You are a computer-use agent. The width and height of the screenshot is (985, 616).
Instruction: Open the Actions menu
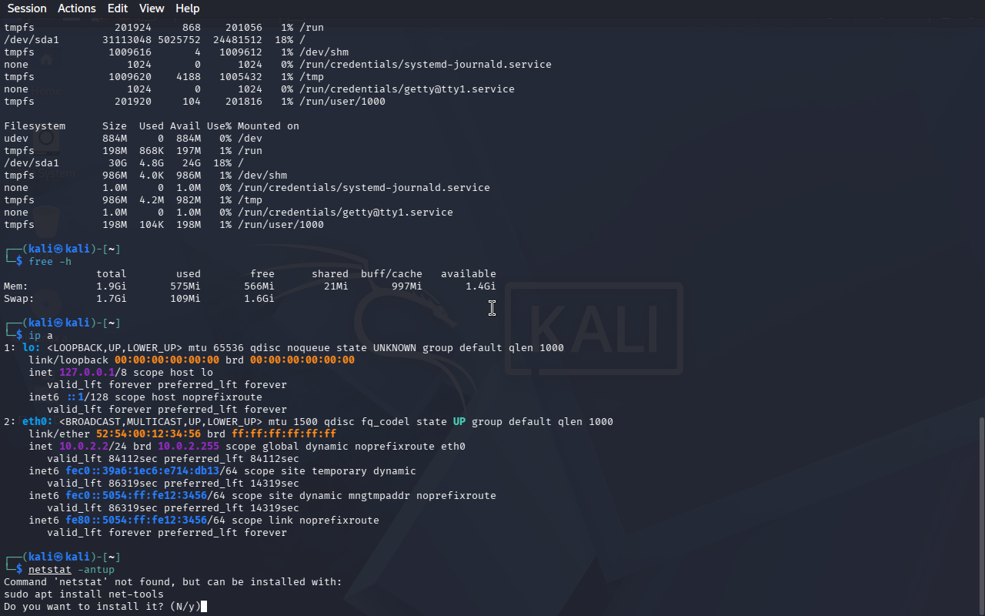(77, 8)
